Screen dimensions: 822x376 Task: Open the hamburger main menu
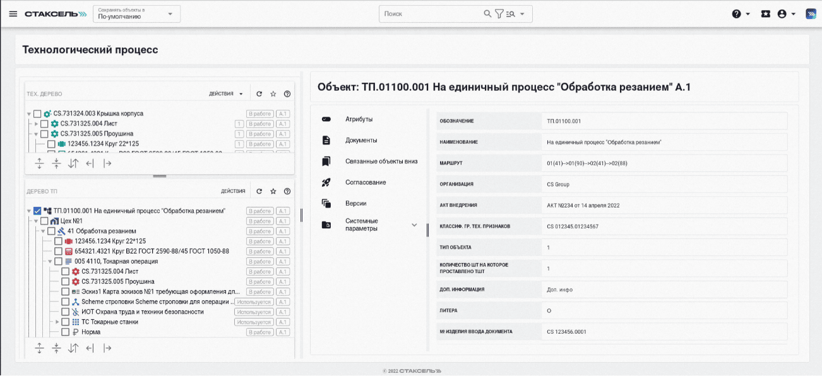[x=13, y=14]
